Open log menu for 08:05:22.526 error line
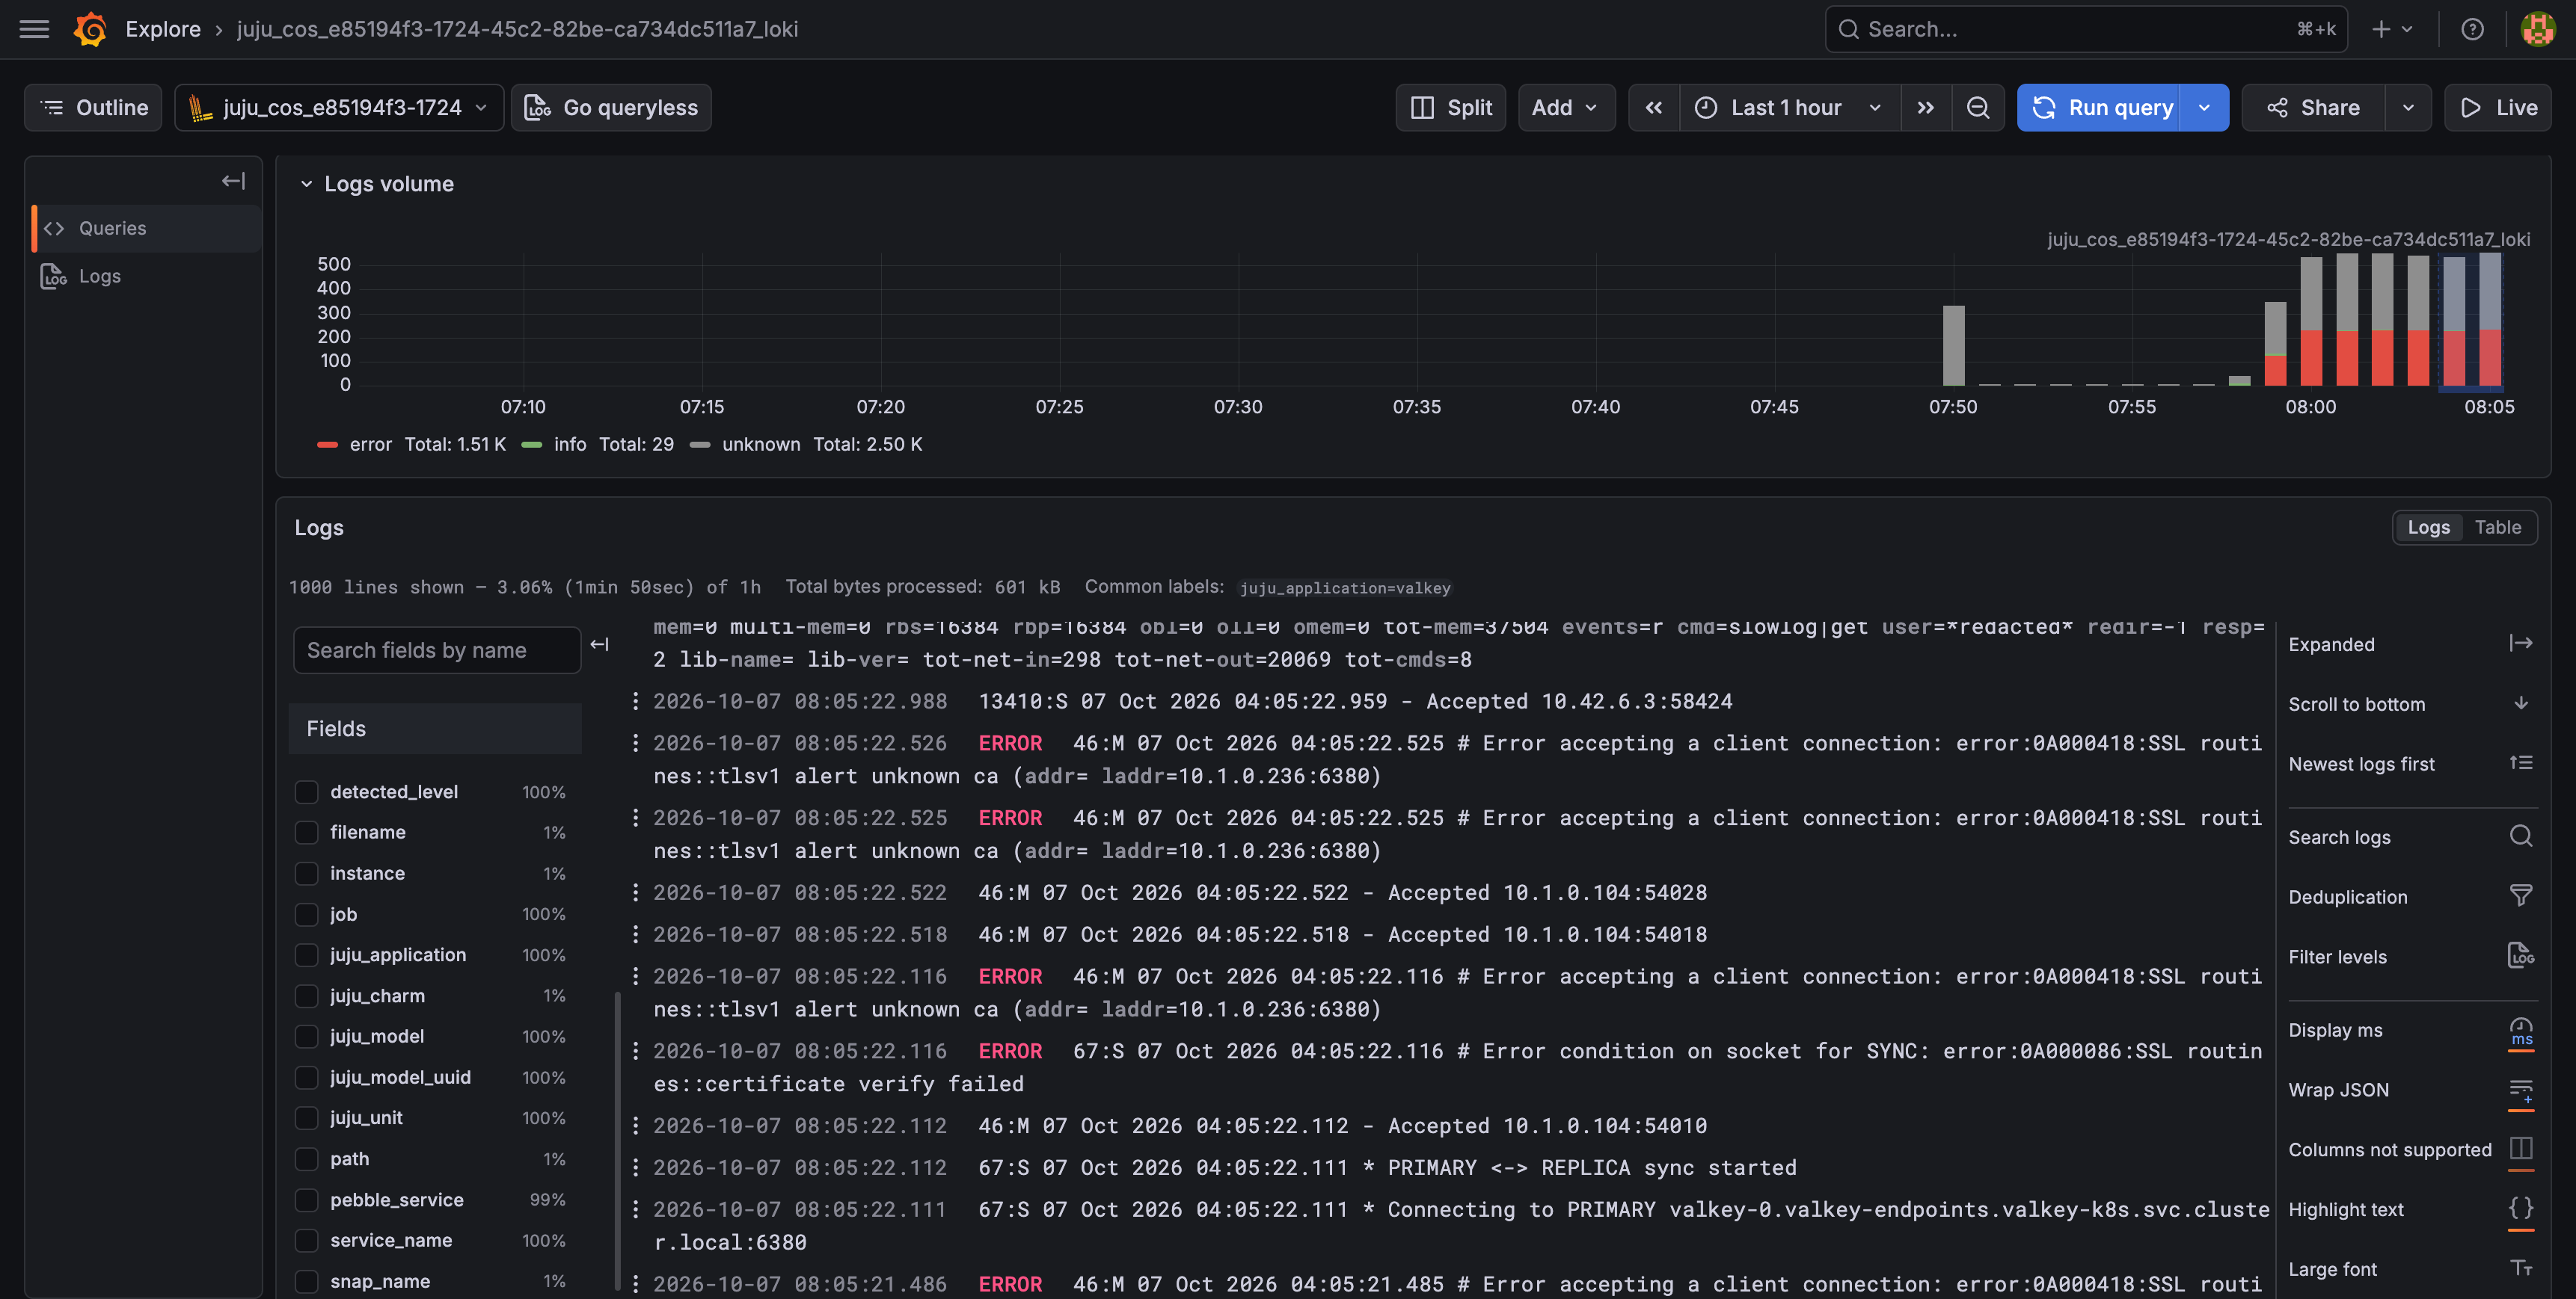Image resolution: width=2576 pixels, height=1299 pixels. pos(635,744)
